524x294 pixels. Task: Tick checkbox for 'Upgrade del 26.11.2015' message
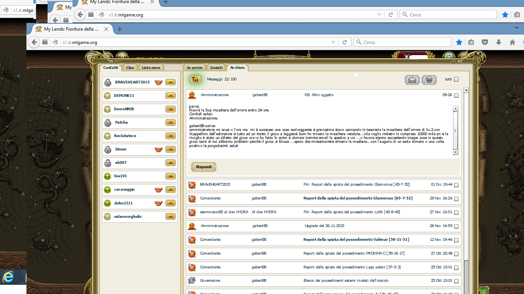click(x=456, y=226)
